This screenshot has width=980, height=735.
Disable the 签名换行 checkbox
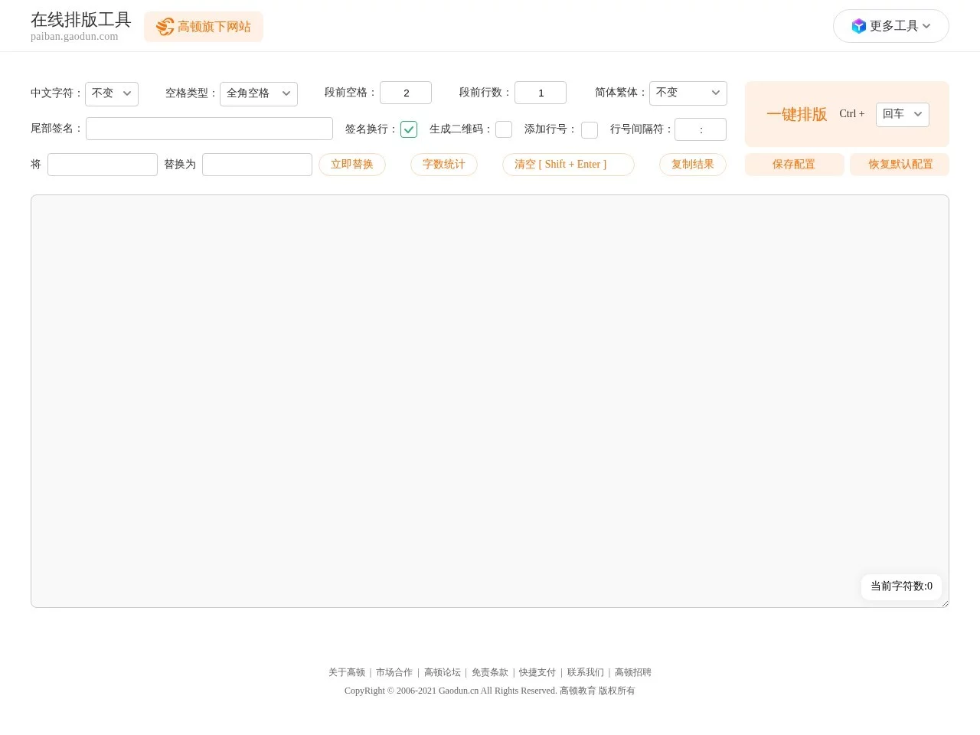(x=409, y=129)
